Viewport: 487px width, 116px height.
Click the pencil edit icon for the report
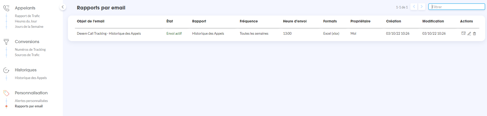[469, 34]
